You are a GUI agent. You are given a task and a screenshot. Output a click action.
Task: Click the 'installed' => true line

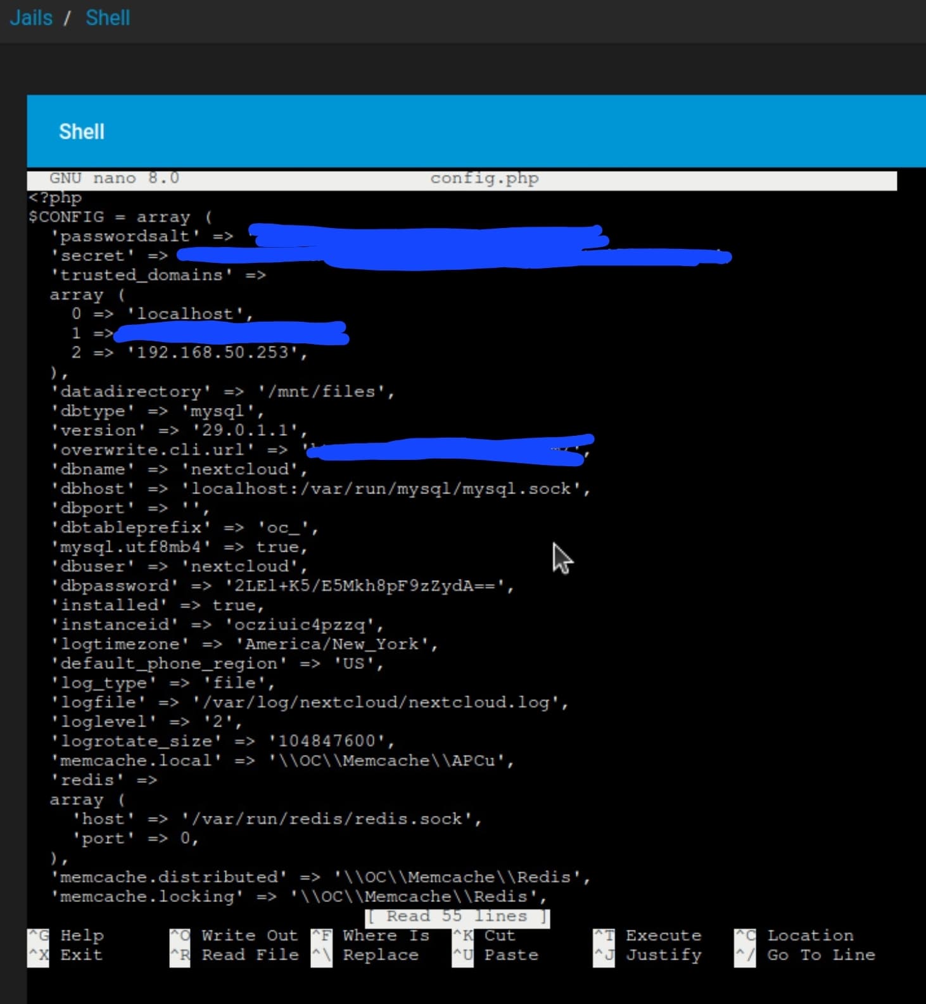157,605
